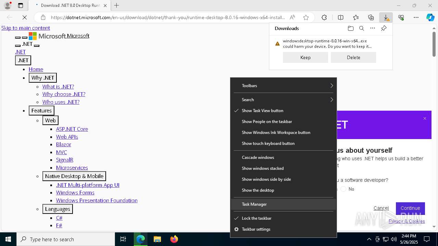Open a new tab with plus icon
This screenshot has height=246, width=438.
pyautogui.click(x=116, y=5)
